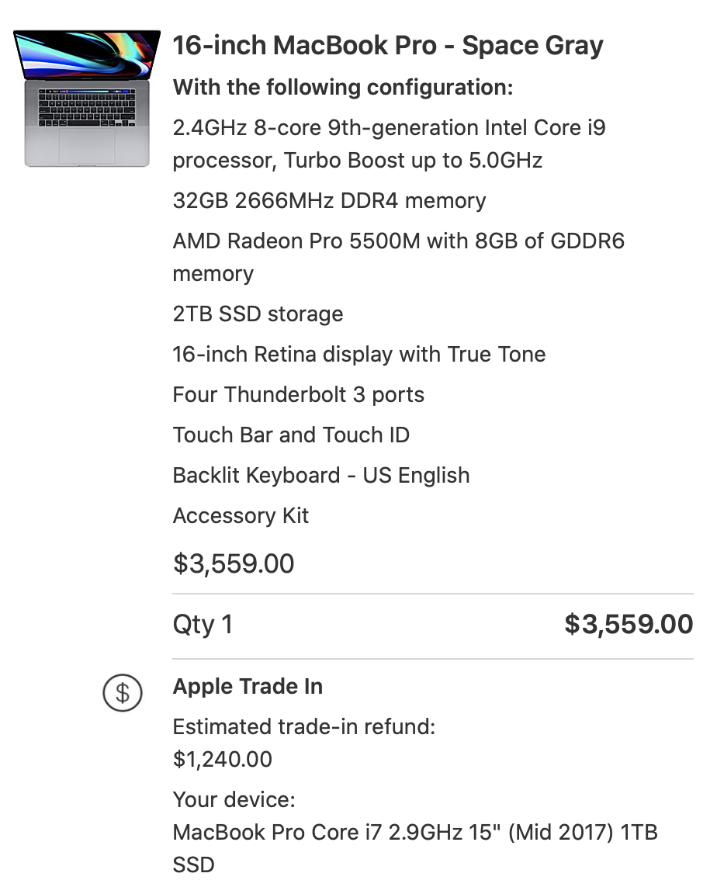Viewport: 717px width, 894px height.
Task: Click the MacBook Pro Core i7 Mid 2017 device text
Action: [x=415, y=848]
